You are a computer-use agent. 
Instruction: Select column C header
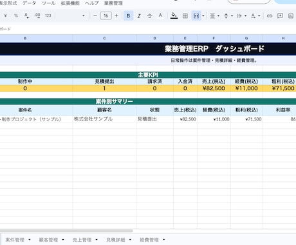point(104,38)
